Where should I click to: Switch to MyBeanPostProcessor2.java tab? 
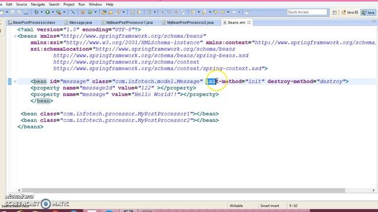pyautogui.click(x=188, y=22)
